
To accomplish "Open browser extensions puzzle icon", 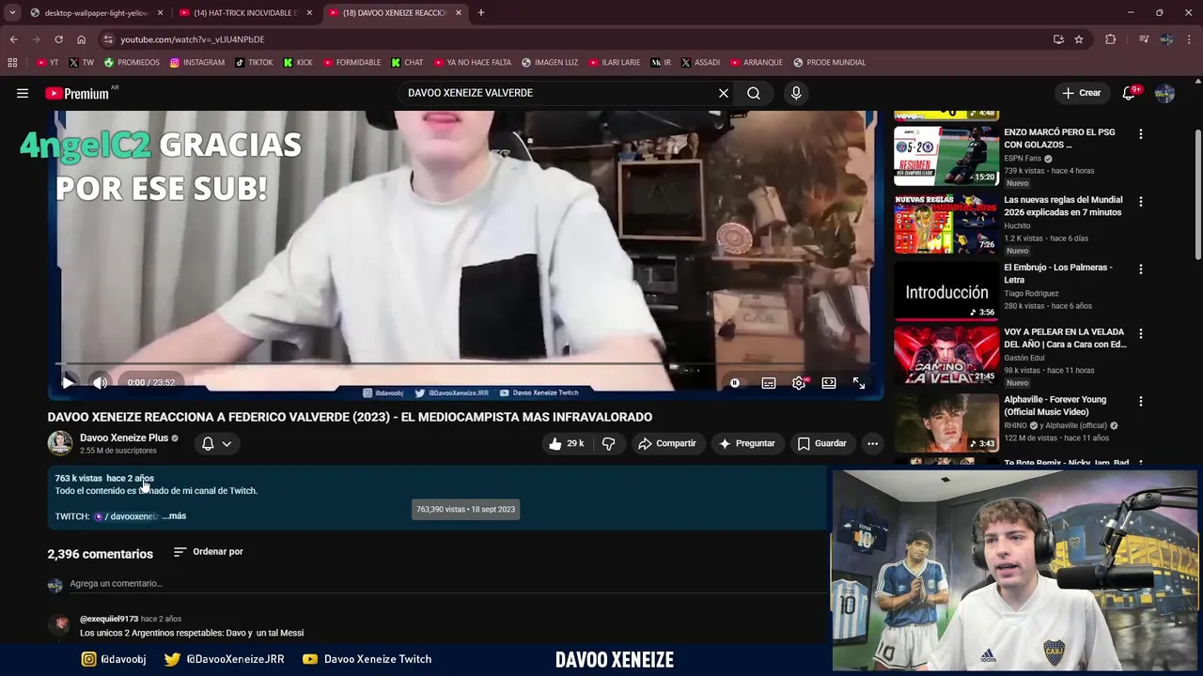I will [1111, 39].
